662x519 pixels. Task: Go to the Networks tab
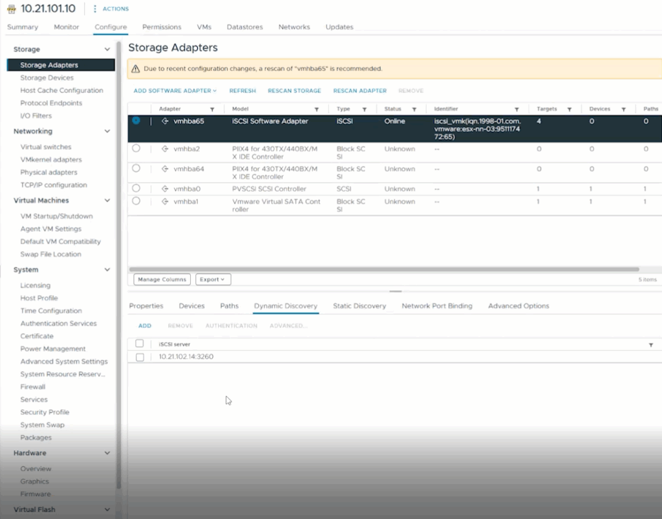pyautogui.click(x=294, y=27)
